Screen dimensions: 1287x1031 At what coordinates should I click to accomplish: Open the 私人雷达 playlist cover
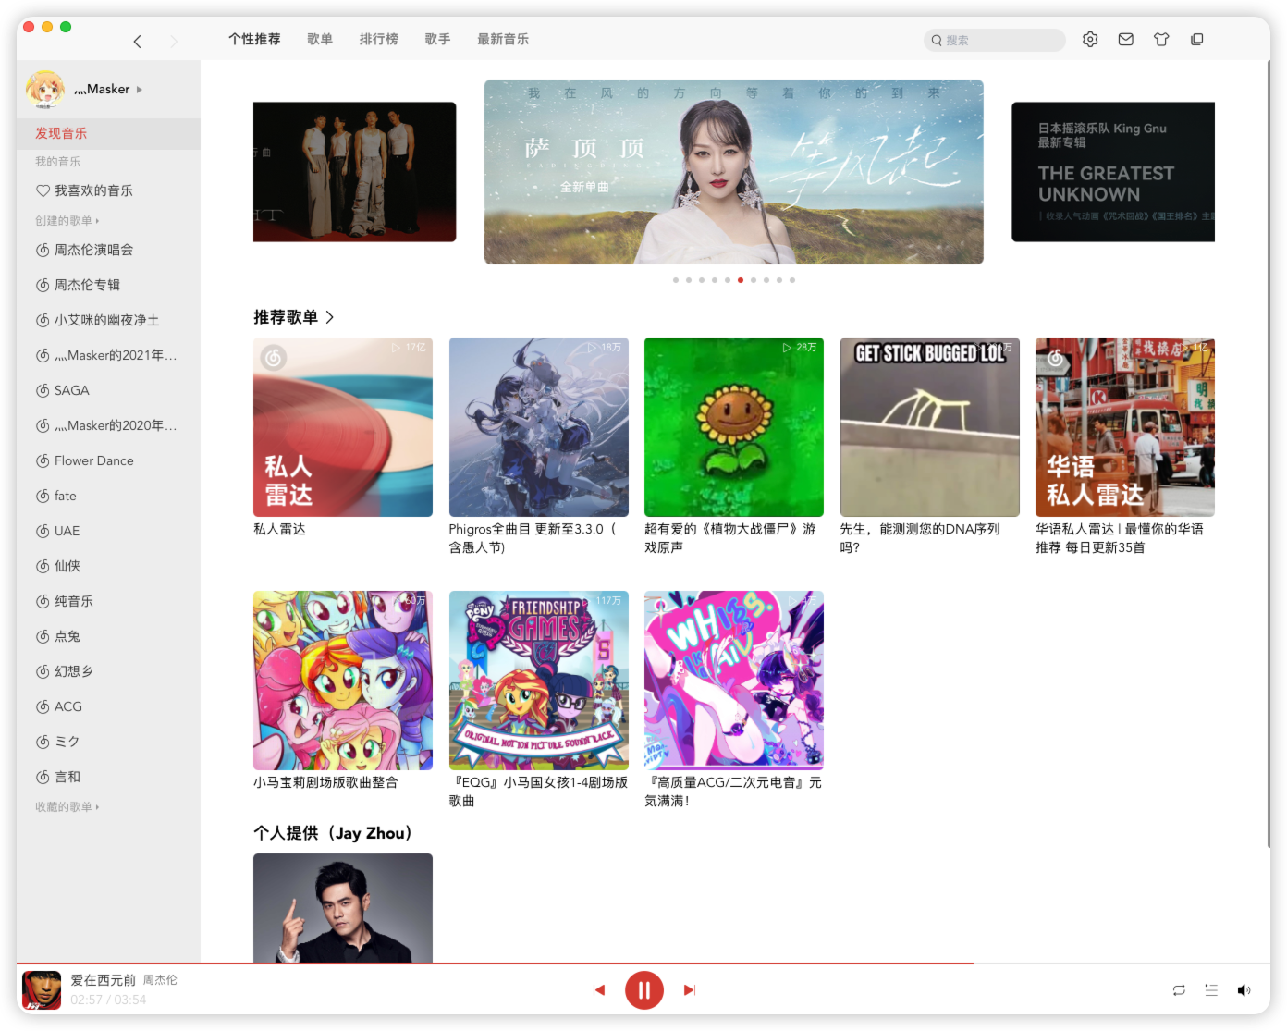(x=343, y=427)
